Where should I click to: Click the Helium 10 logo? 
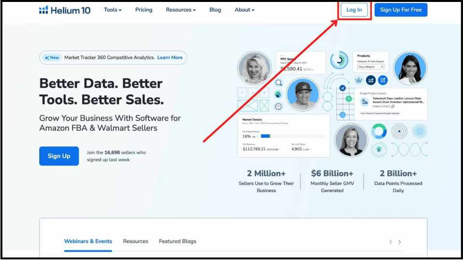pyautogui.click(x=65, y=10)
